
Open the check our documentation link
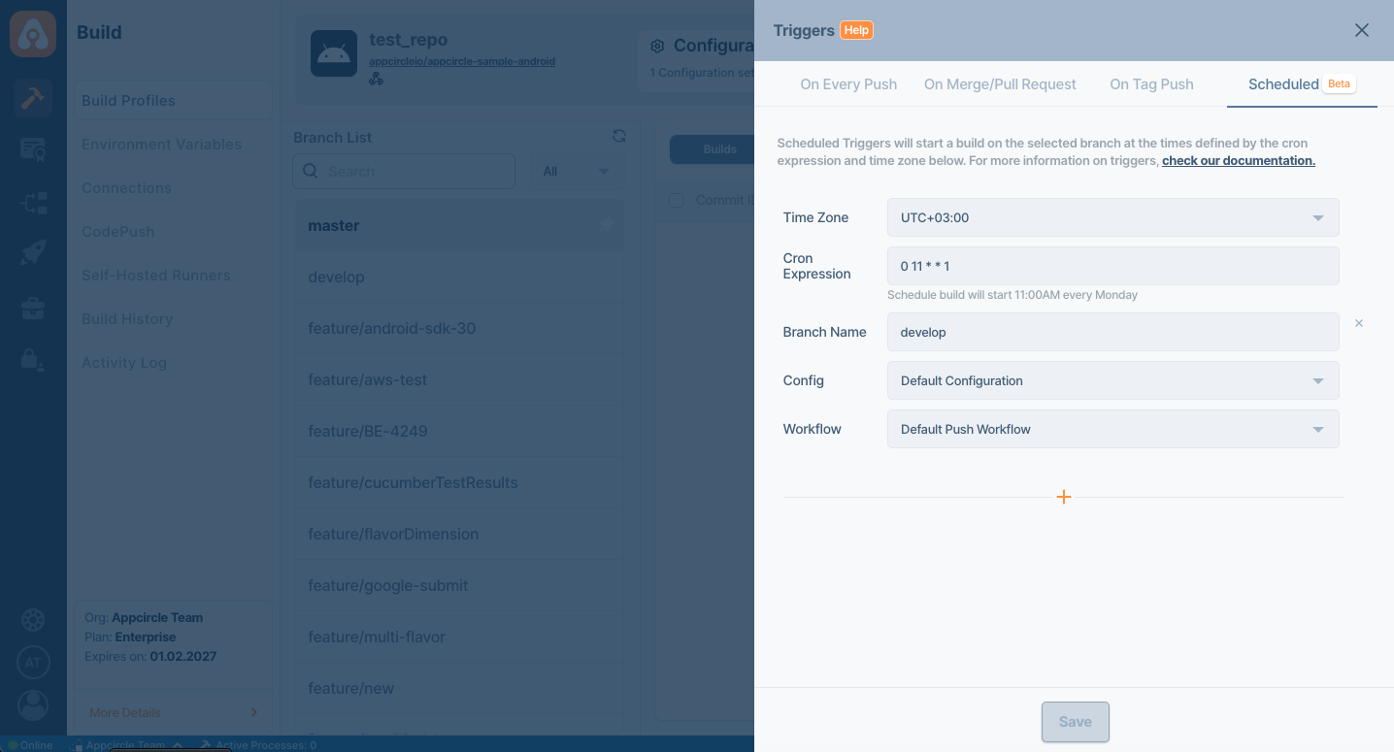pos(1238,160)
